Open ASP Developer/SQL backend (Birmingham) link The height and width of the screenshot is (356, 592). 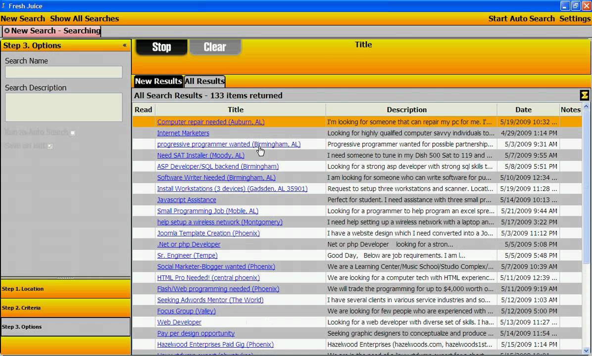pyautogui.click(x=218, y=166)
